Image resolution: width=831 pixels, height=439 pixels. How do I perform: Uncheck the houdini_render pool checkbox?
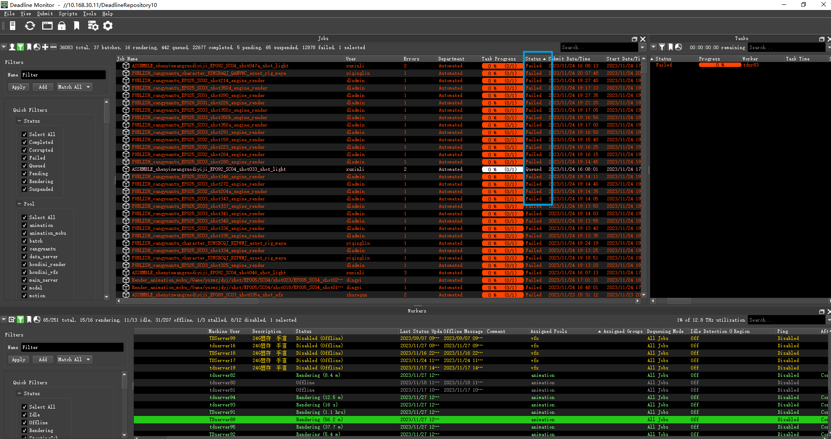pos(24,265)
